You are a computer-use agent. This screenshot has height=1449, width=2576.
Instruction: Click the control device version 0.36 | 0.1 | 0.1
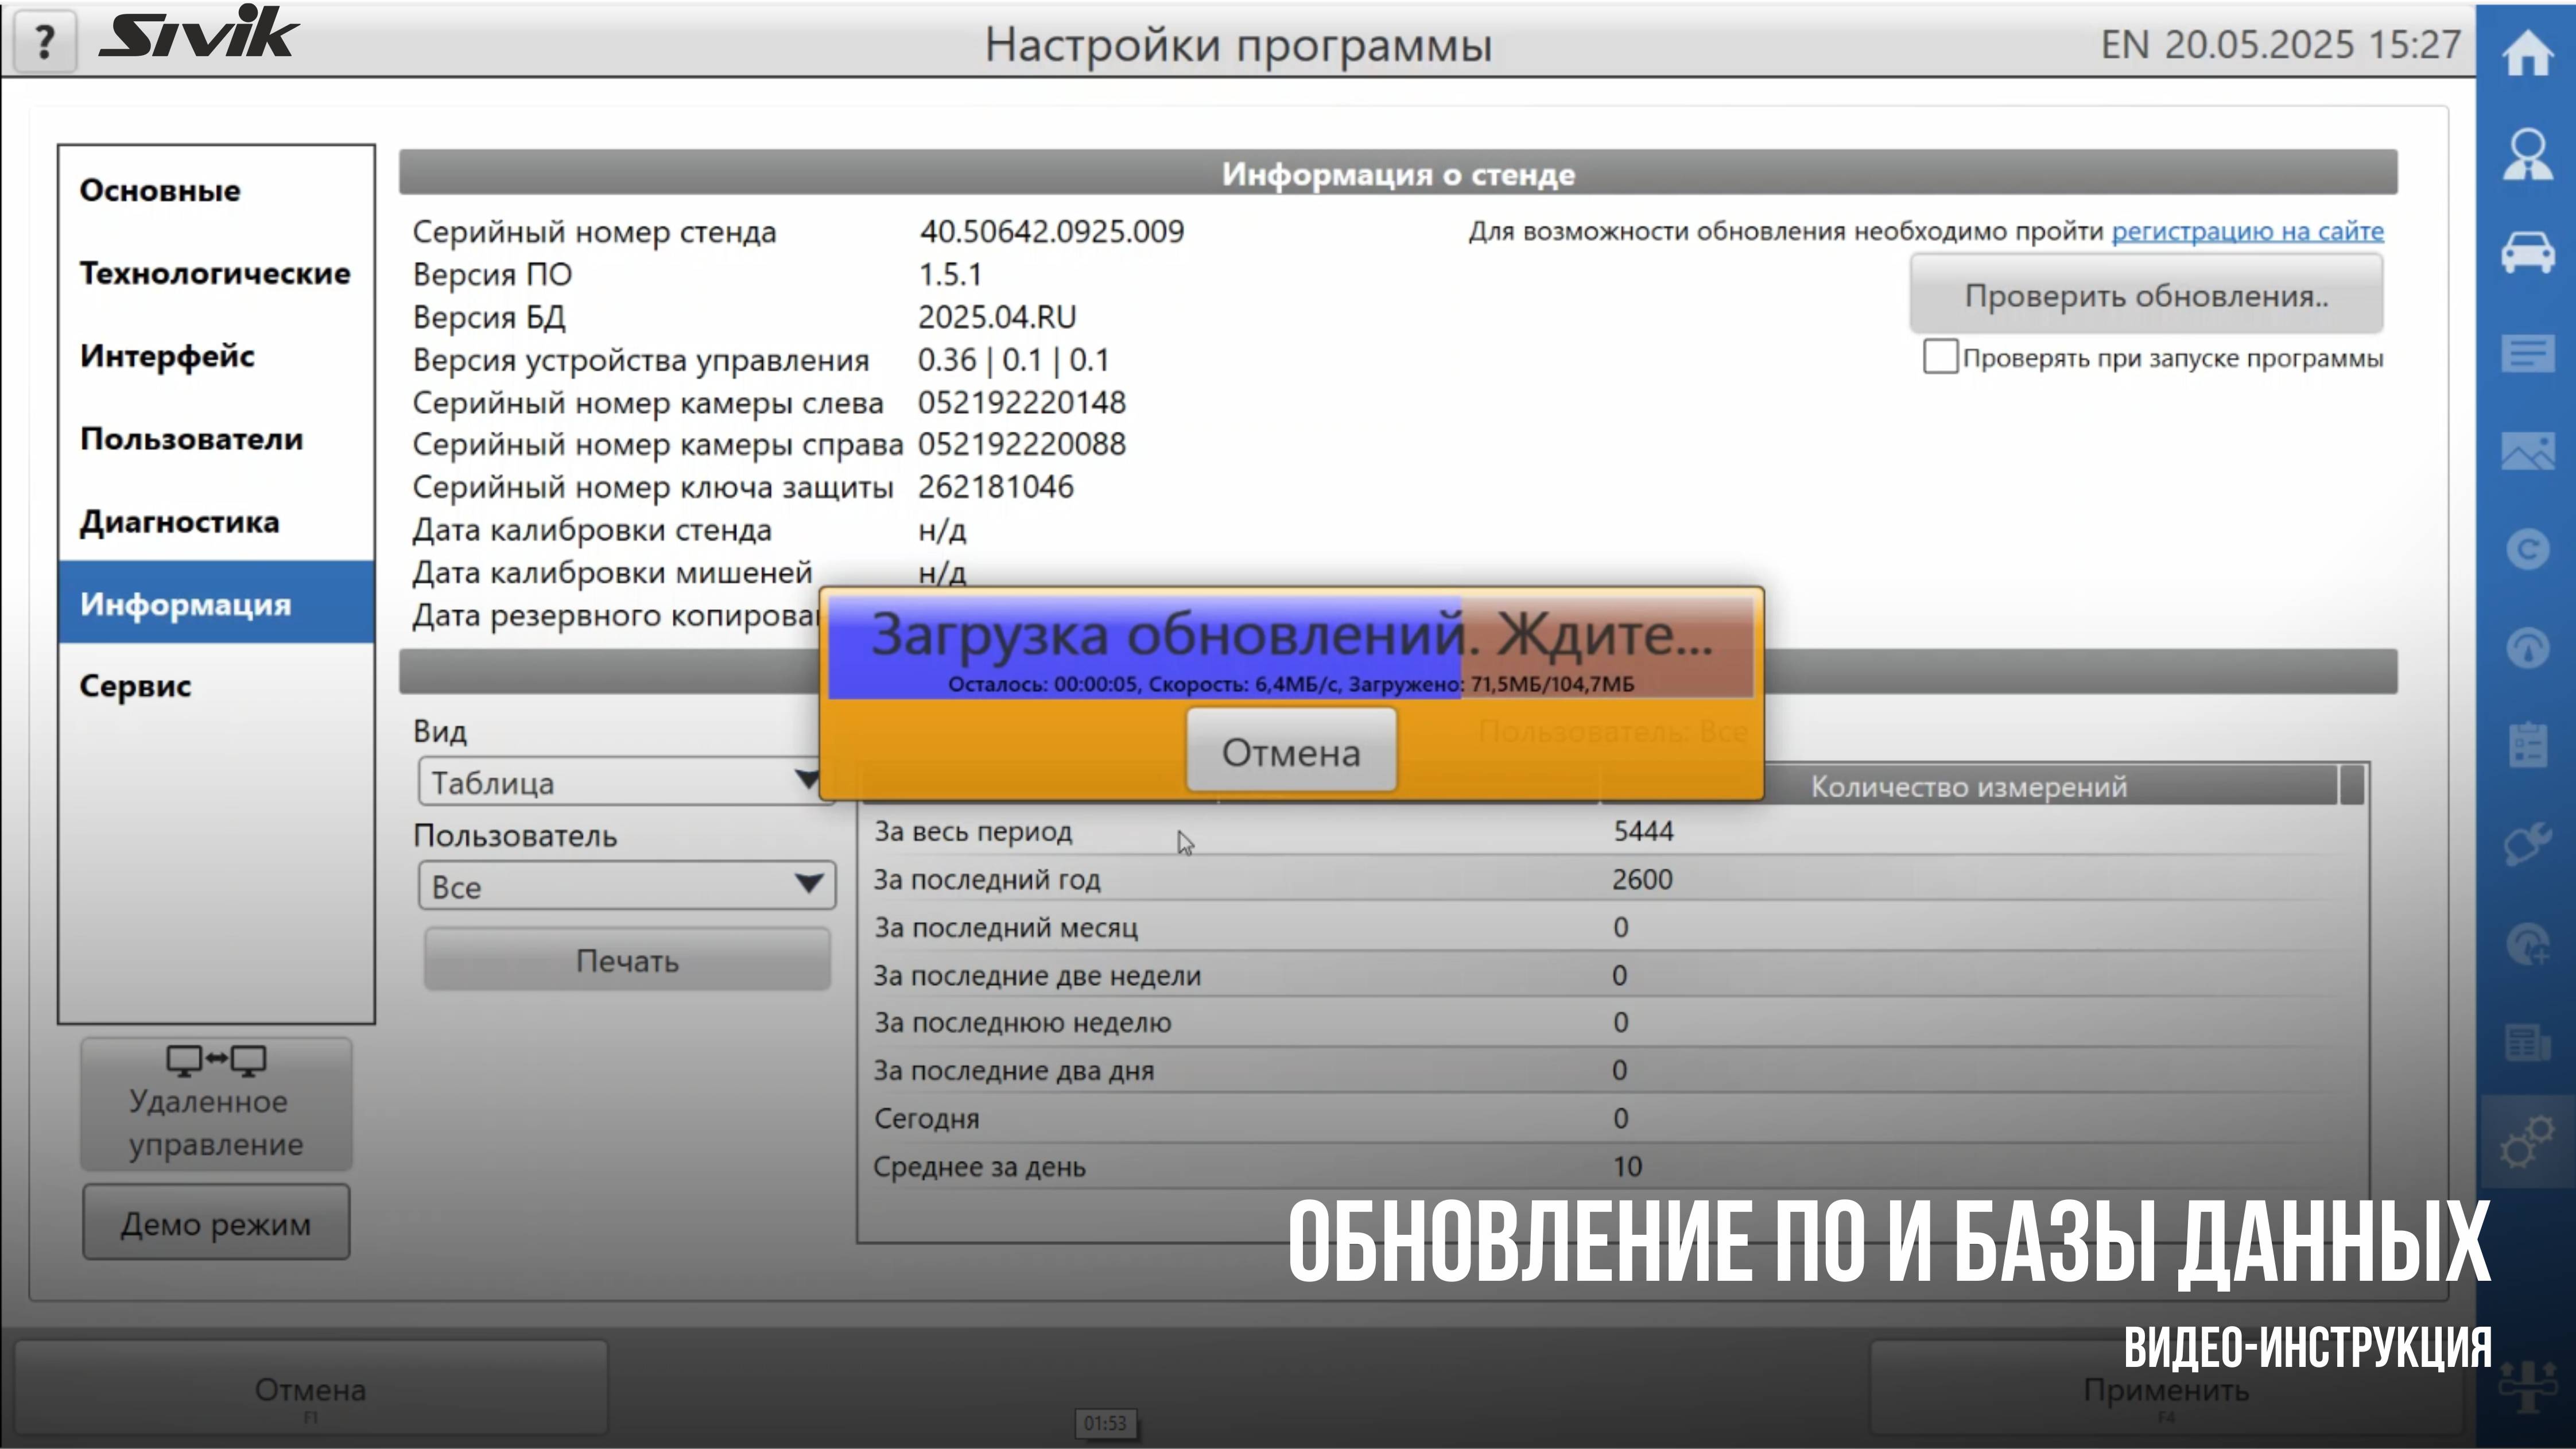pyautogui.click(x=1014, y=360)
